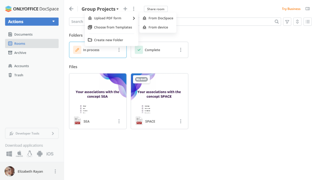
Task: Open the Group Projects room dropdown
Action: [100, 9]
